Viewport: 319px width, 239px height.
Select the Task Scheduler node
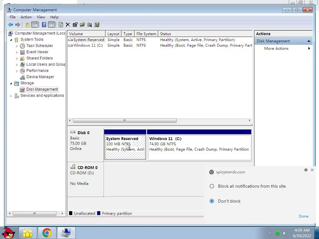click(x=40, y=46)
